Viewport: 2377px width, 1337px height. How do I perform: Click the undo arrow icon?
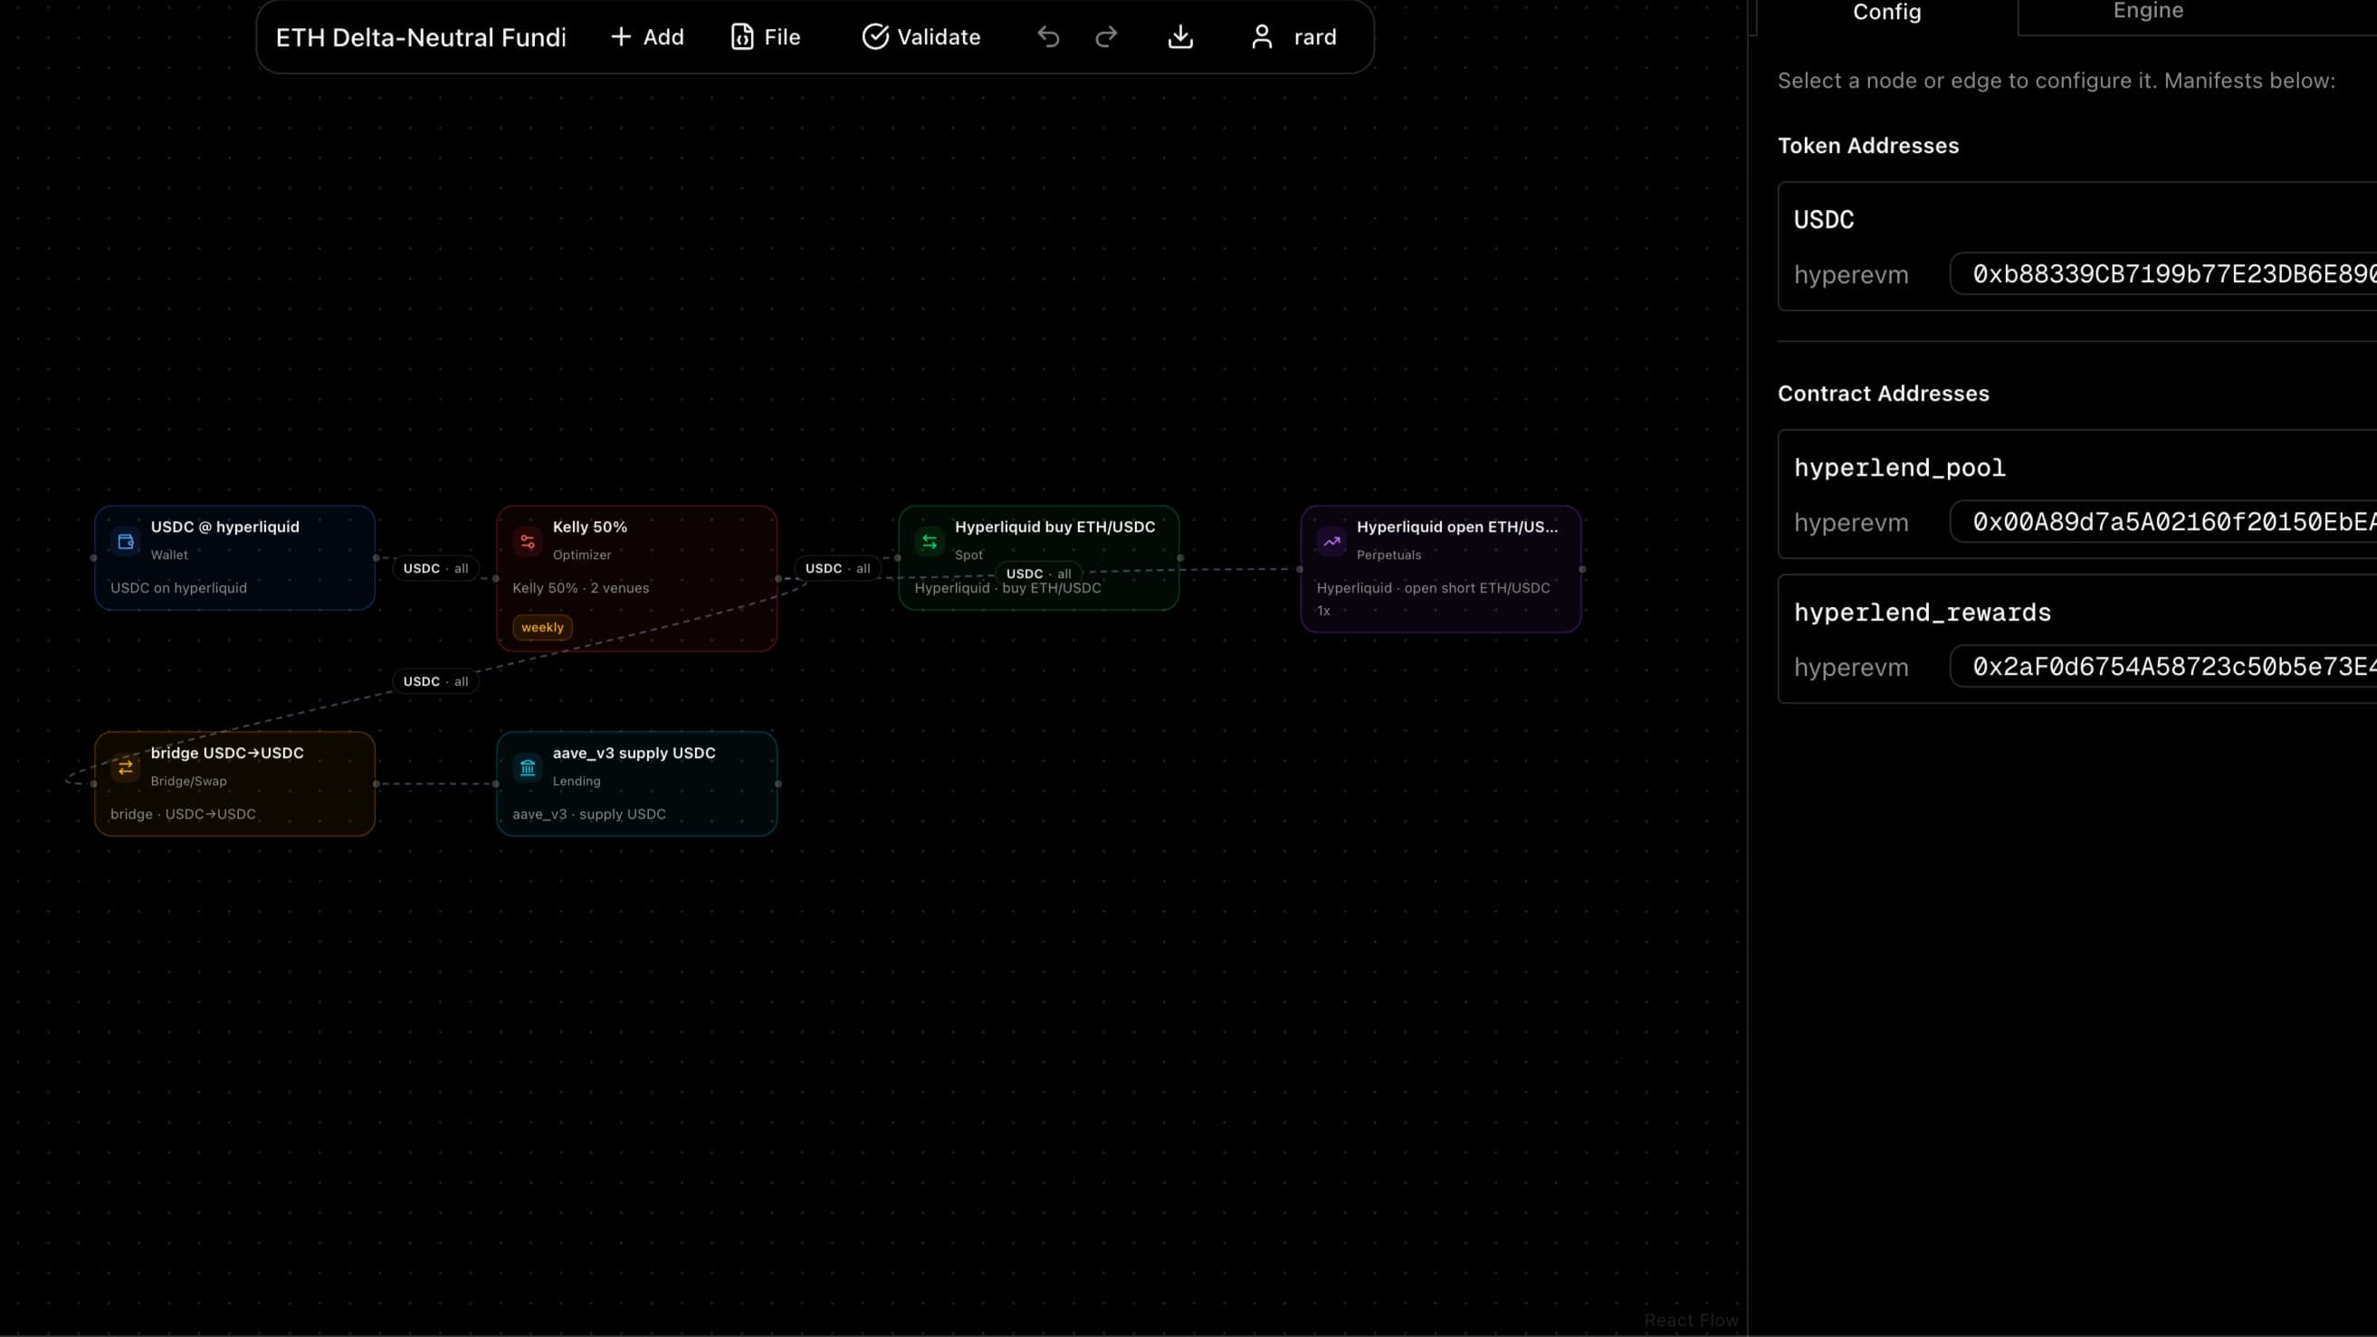[x=1048, y=37]
